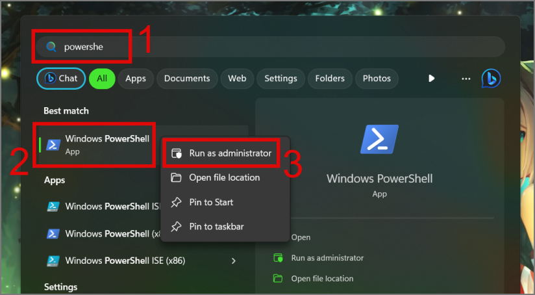The width and height of the screenshot is (535, 295).
Task: Click the Bing icon at top right
Action: click(x=491, y=79)
